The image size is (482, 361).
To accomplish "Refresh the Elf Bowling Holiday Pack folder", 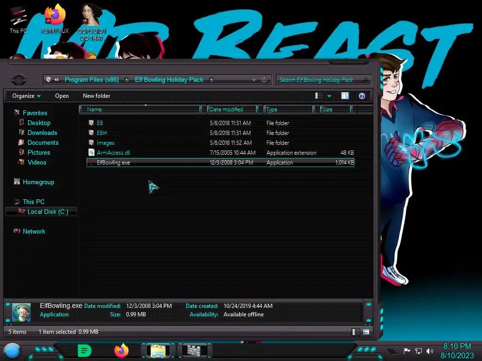I will click(264, 80).
